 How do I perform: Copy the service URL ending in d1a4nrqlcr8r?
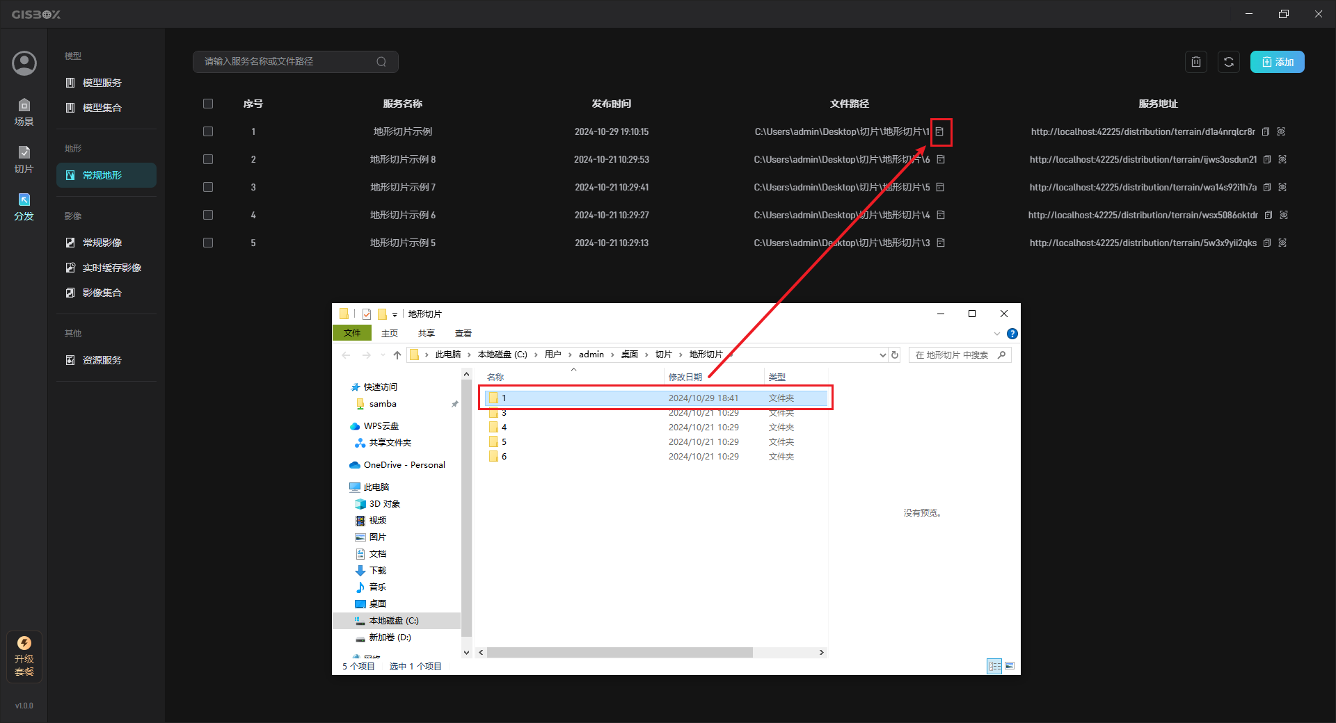[x=1266, y=131]
